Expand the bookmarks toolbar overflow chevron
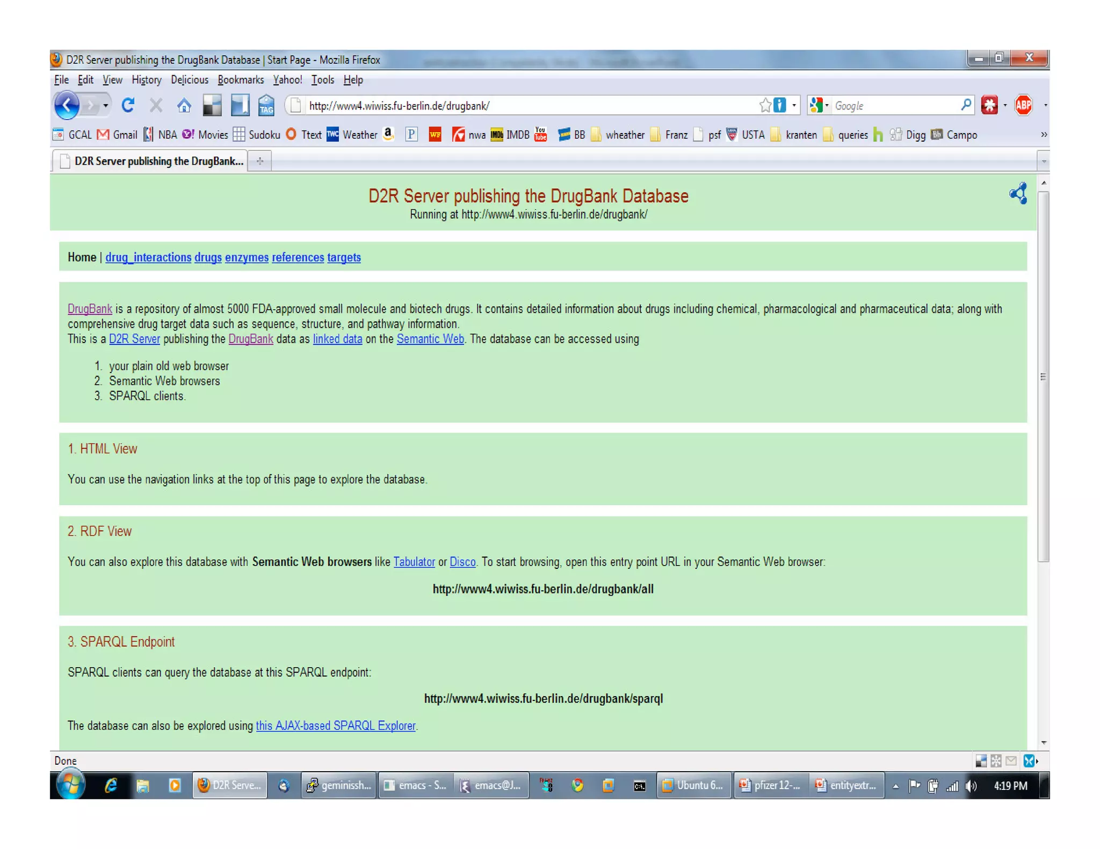 (1043, 135)
